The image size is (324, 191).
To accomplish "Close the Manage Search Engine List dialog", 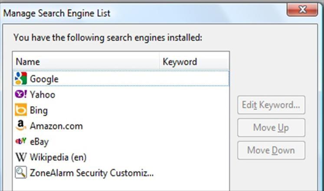I will 302,9.
